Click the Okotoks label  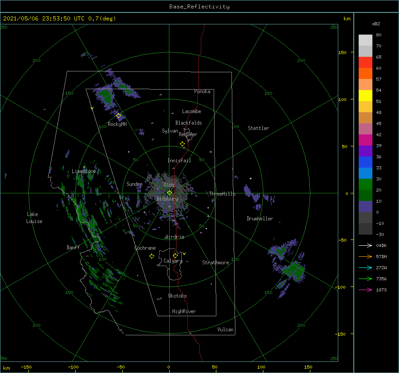tap(178, 296)
